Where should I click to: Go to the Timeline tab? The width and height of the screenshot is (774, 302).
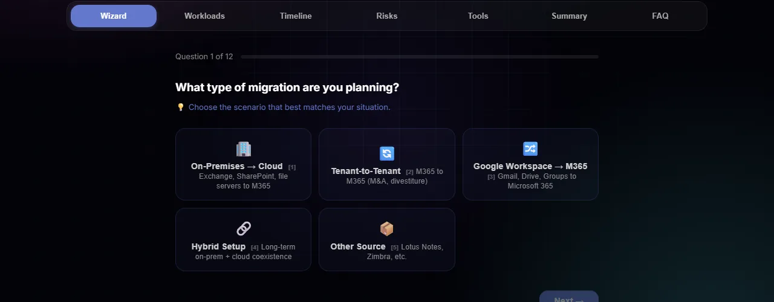tap(296, 16)
